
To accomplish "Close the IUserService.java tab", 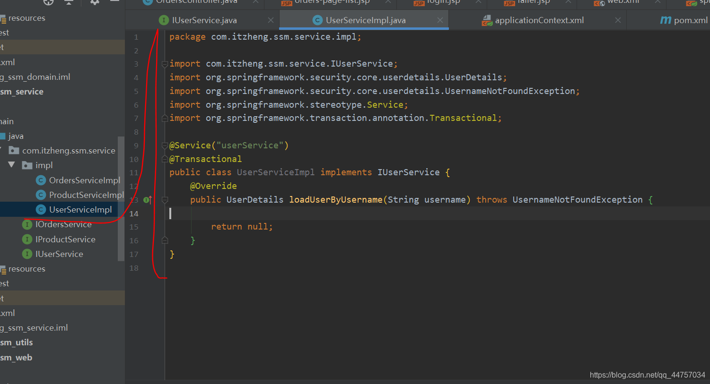I will click(271, 20).
